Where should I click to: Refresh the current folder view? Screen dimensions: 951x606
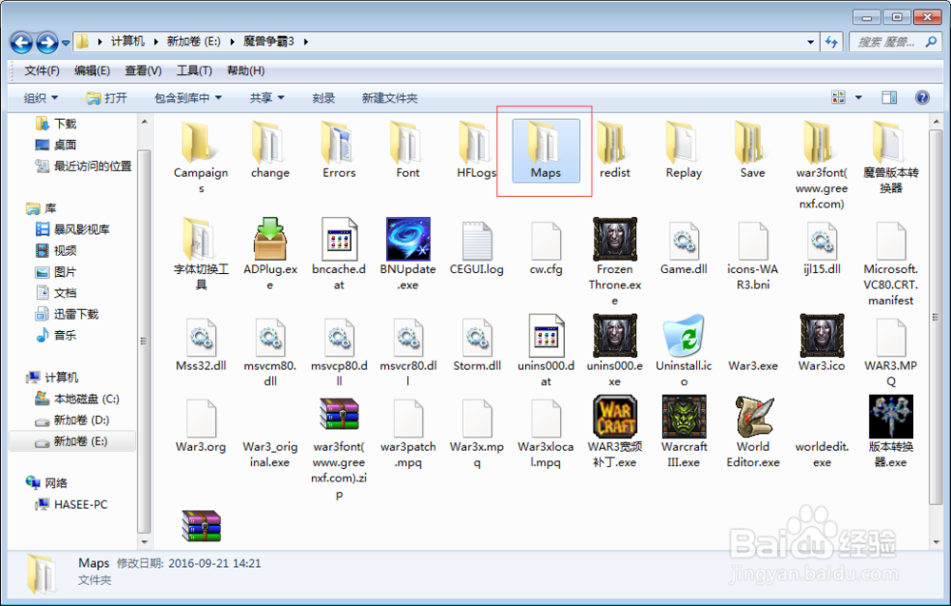(831, 42)
